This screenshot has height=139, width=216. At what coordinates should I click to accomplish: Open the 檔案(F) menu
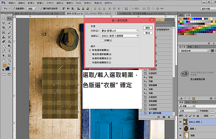[x=12, y=3]
